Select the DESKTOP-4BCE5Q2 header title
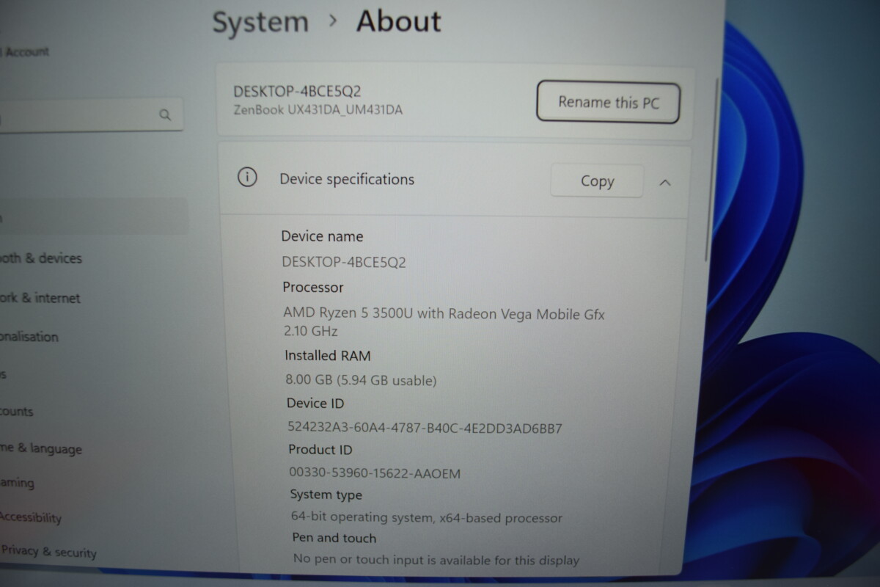 coord(297,92)
